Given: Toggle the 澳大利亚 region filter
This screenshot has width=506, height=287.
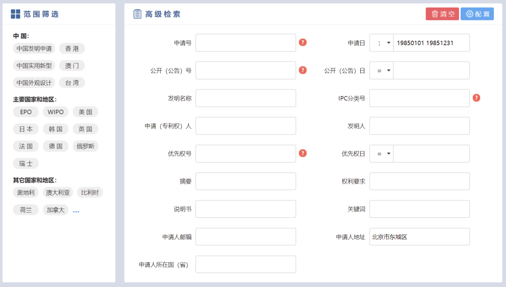Looking at the screenshot, I should [x=58, y=192].
